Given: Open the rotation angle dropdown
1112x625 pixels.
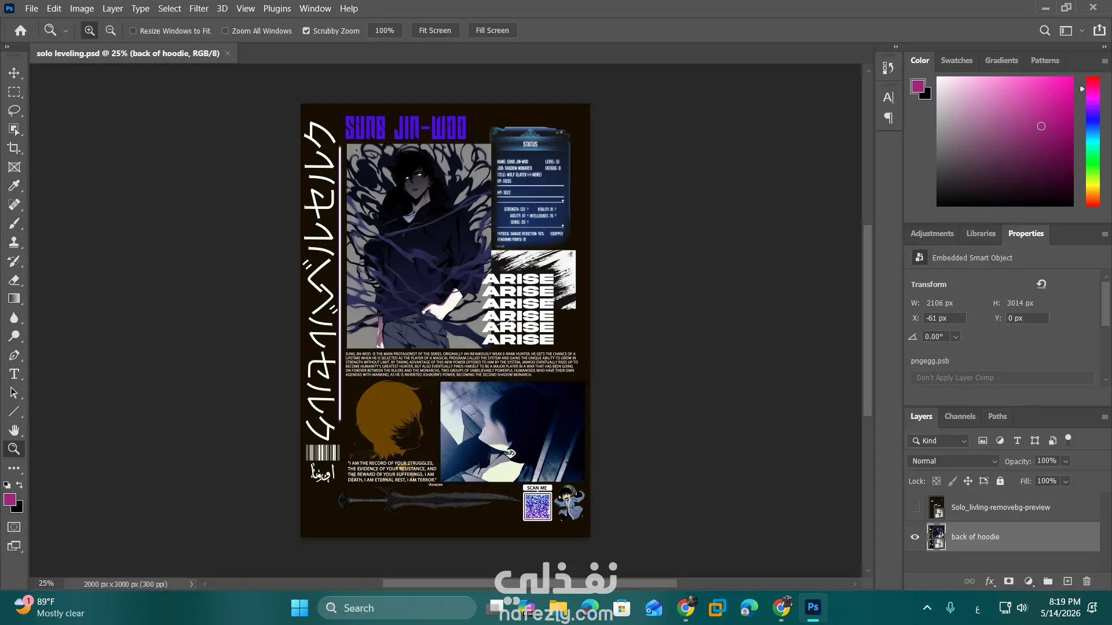Looking at the screenshot, I should (x=956, y=337).
